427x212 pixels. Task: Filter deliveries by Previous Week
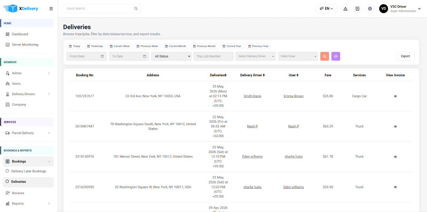[x=147, y=46]
